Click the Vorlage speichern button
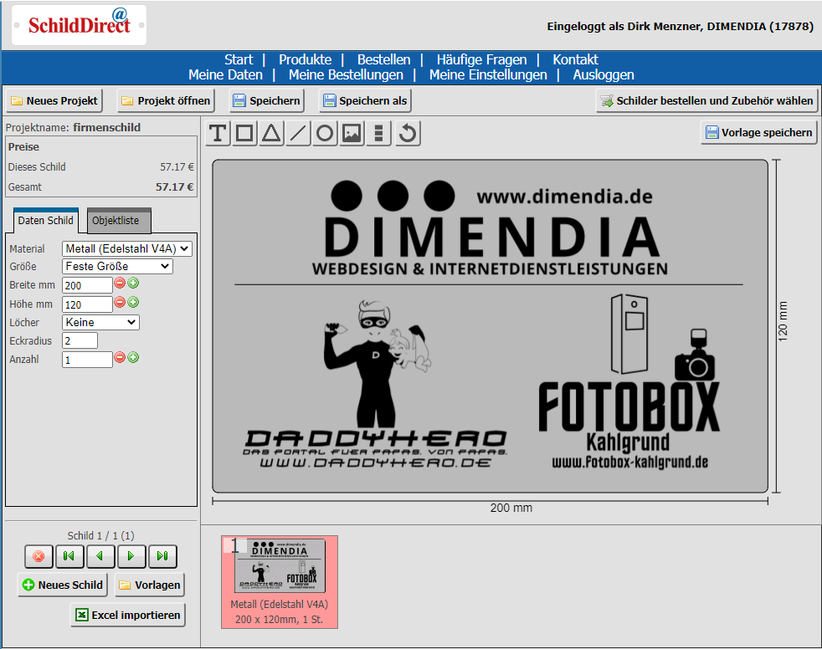The height and width of the screenshot is (649, 822). (x=758, y=132)
